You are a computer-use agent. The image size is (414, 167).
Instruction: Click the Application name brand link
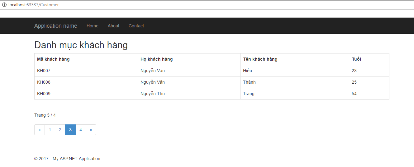point(56,26)
